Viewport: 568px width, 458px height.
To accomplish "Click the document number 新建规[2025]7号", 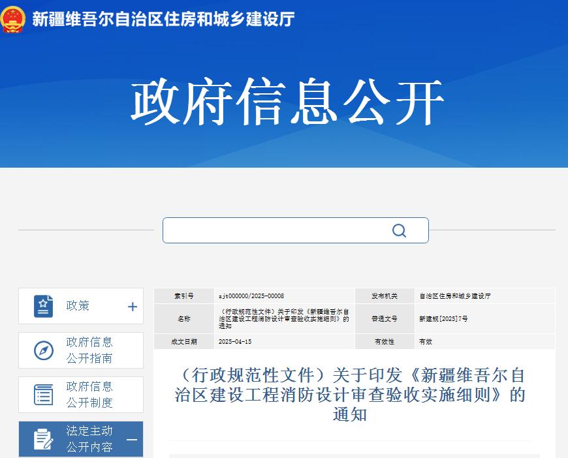I will 443,319.
